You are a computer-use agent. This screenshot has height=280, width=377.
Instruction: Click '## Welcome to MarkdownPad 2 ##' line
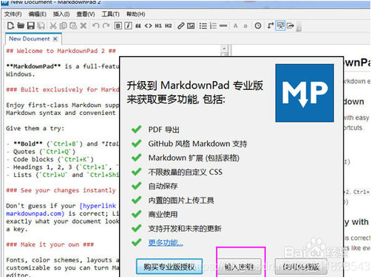pyautogui.click(x=61, y=51)
